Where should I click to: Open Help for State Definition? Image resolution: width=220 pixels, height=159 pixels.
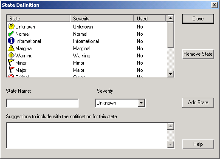[x=198, y=144]
